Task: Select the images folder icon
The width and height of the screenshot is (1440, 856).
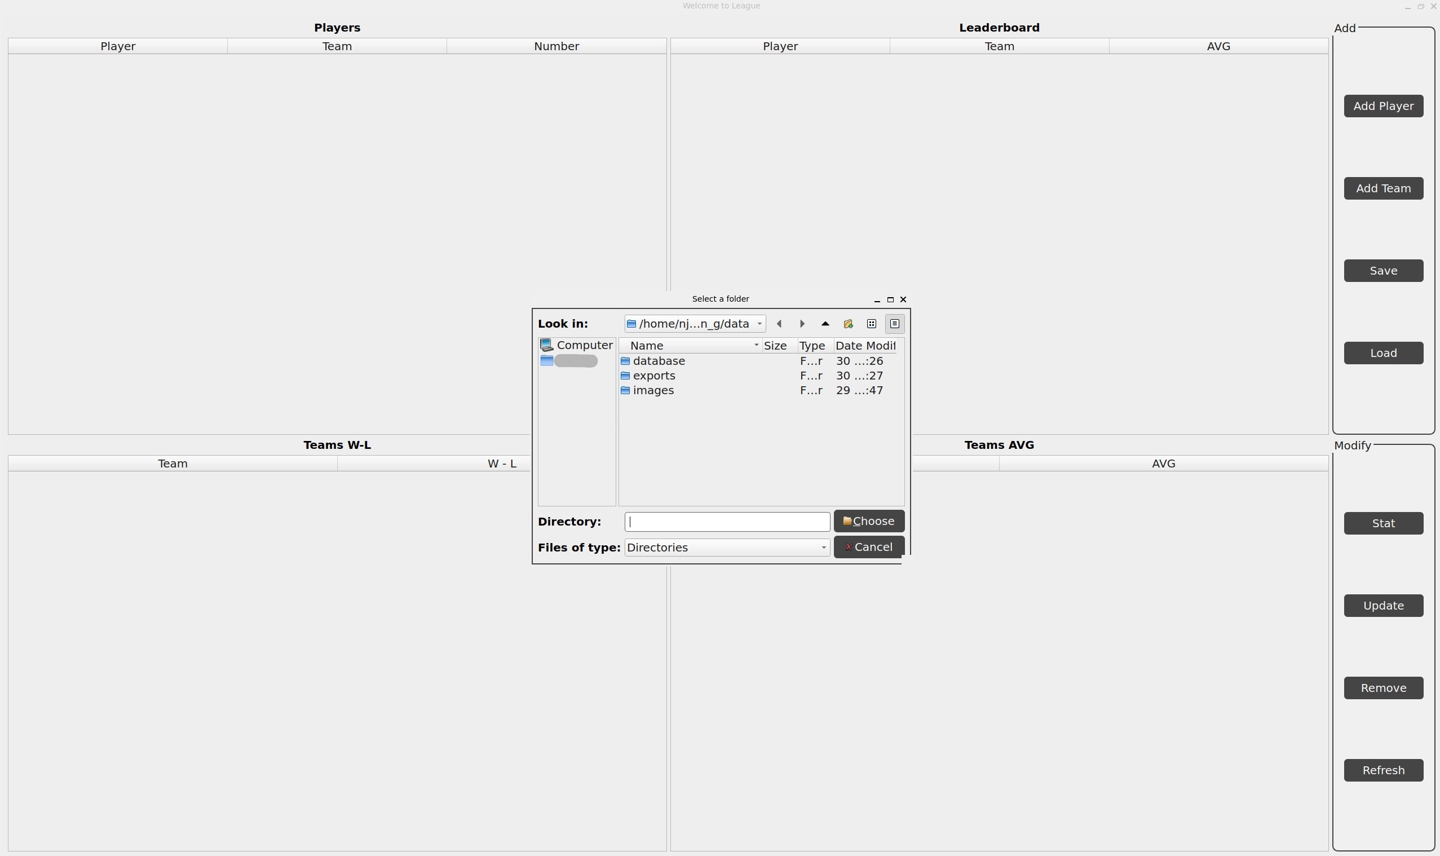Action: [625, 391]
